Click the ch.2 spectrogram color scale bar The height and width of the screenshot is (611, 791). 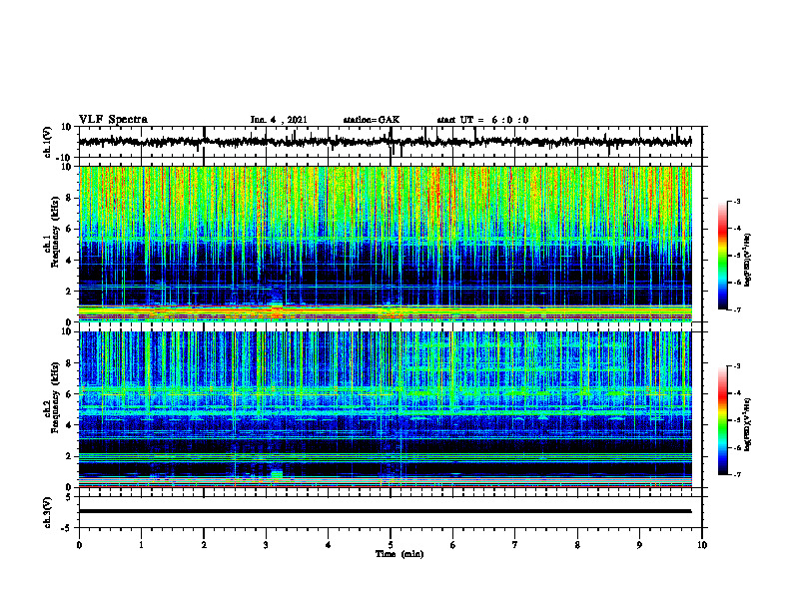[723, 420]
